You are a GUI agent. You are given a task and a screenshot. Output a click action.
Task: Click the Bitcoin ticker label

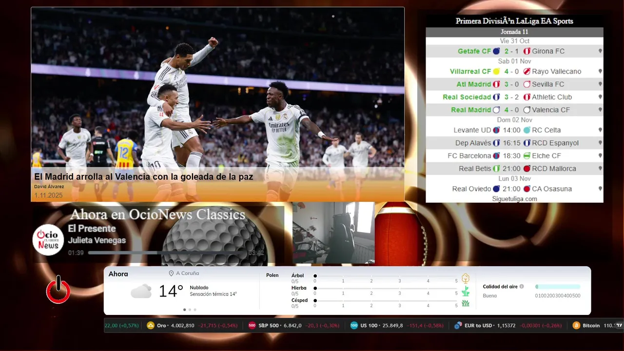[591, 325]
